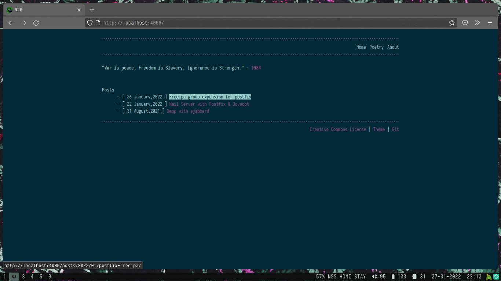The image size is (501, 281).
Task: Bookmark this page with the star icon
Action: [452, 23]
